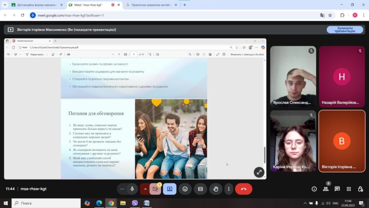This screenshot has width=369, height=208.
Task: Turn on the disabled camera
Action: [155, 189]
